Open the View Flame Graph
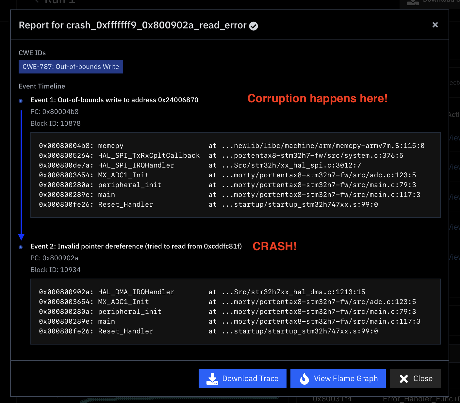The width and height of the screenshot is (460, 403). (338, 379)
